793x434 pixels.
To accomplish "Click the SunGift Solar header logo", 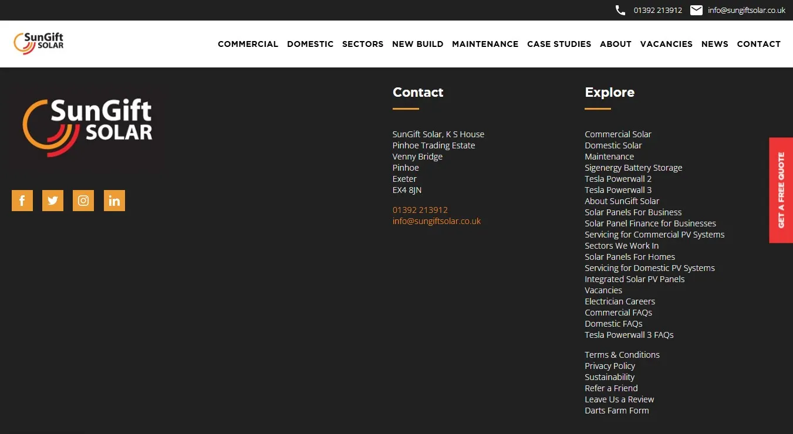I will pos(39,44).
